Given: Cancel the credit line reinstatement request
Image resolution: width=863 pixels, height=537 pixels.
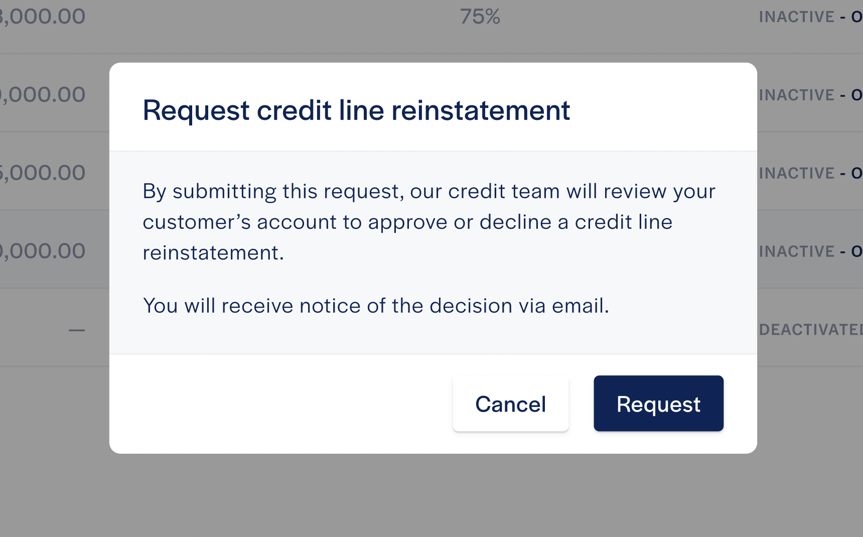Looking at the screenshot, I should tap(510, 404).
